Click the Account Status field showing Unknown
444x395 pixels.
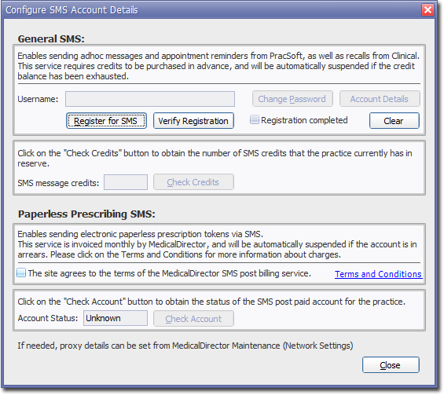[116, 318]
